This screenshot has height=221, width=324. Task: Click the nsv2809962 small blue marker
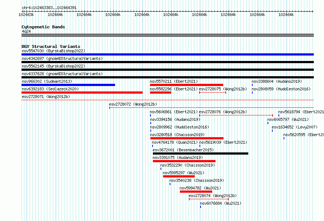tap(151, 131)
